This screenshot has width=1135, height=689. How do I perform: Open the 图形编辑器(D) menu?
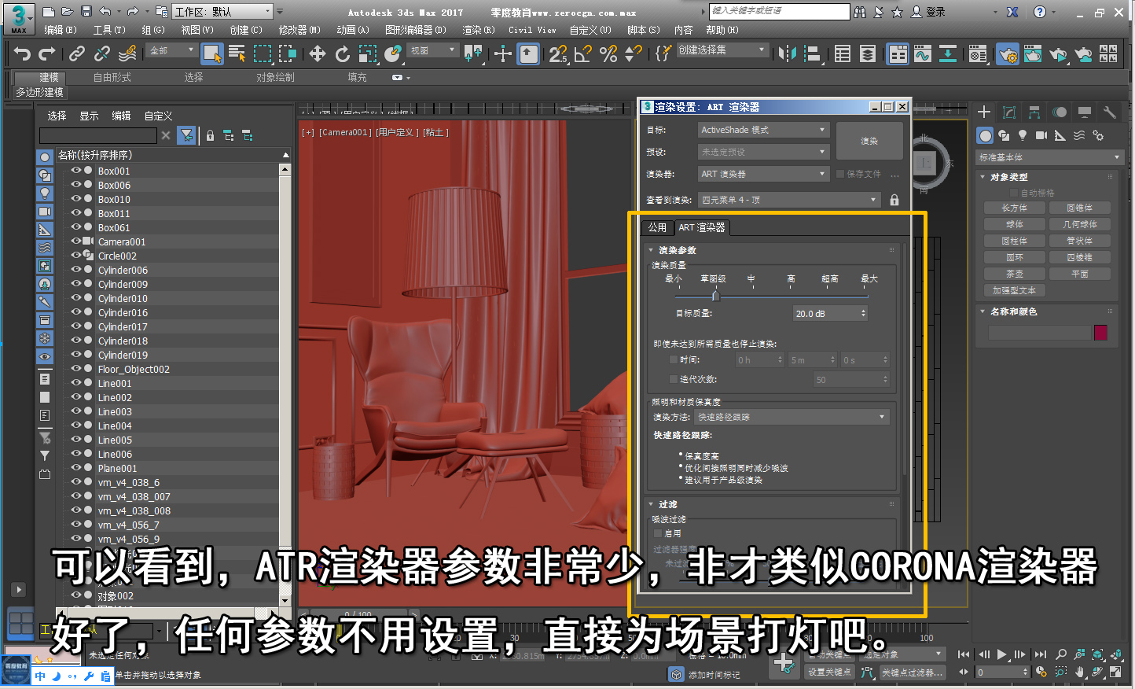pos(416,30)
